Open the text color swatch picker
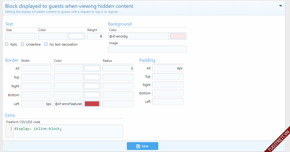This screenshot has width=290, height=152. (76, 36)
